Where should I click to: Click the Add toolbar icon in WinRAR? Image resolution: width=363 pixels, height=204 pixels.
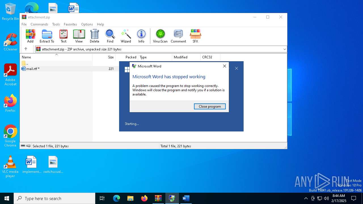pos(30,36)
